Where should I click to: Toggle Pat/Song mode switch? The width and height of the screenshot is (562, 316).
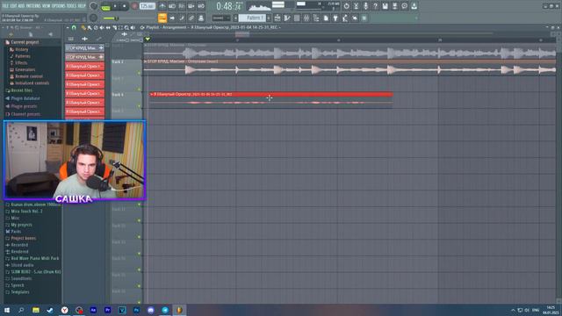coord(105,6)
